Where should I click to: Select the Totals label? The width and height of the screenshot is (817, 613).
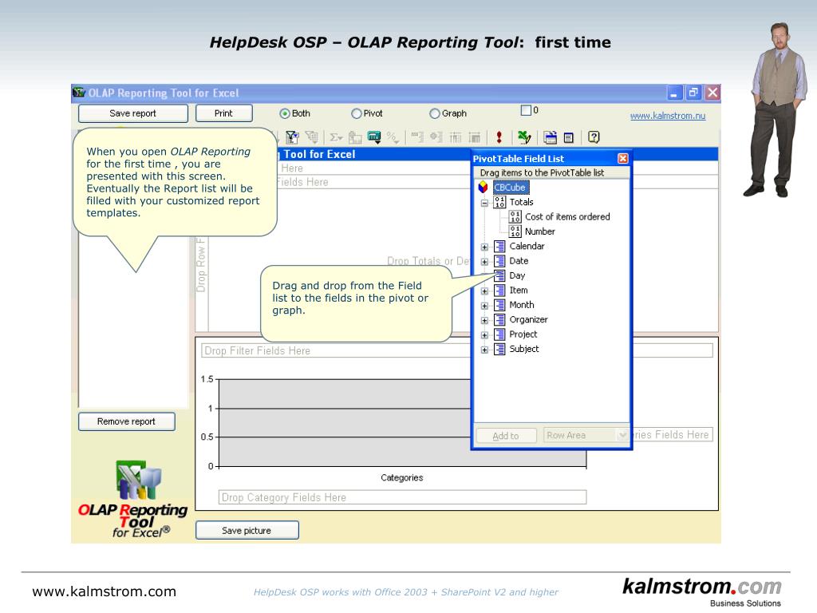(x=522, y=202)
